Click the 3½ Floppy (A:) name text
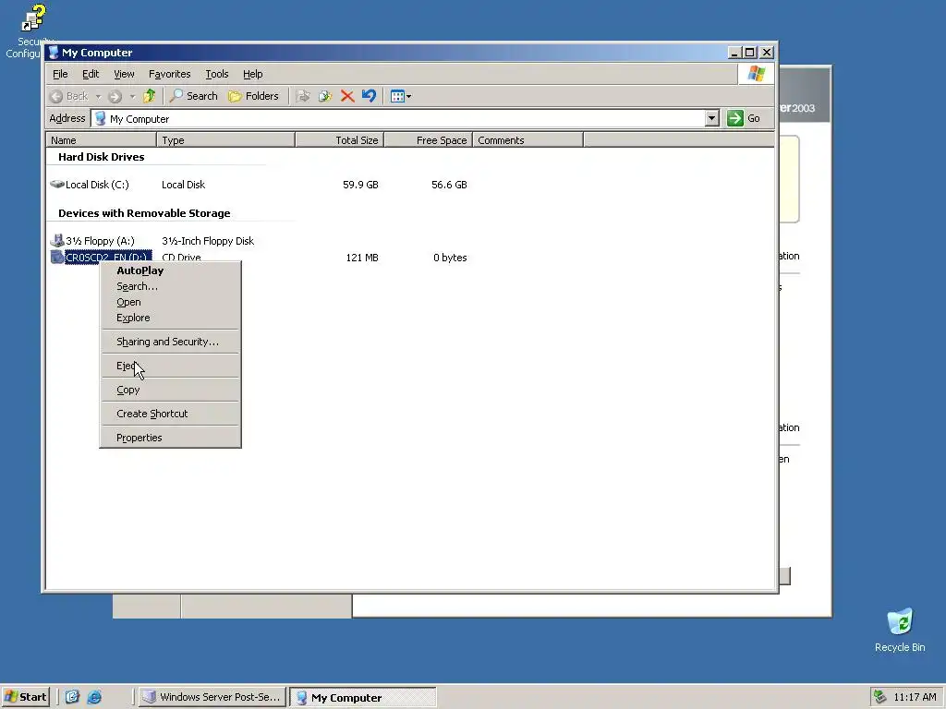The height and width of the screenshot is (709, 946). click(100, 241)
